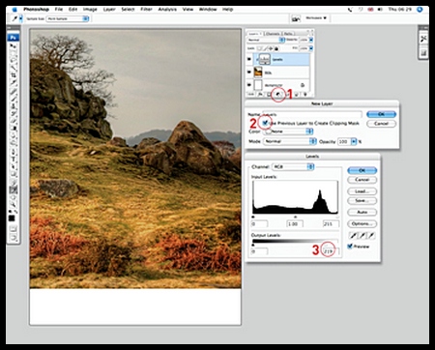Pick the gray point eyedropper in Levels
This screenshot has height=350, width=435.
click(362, 236)
